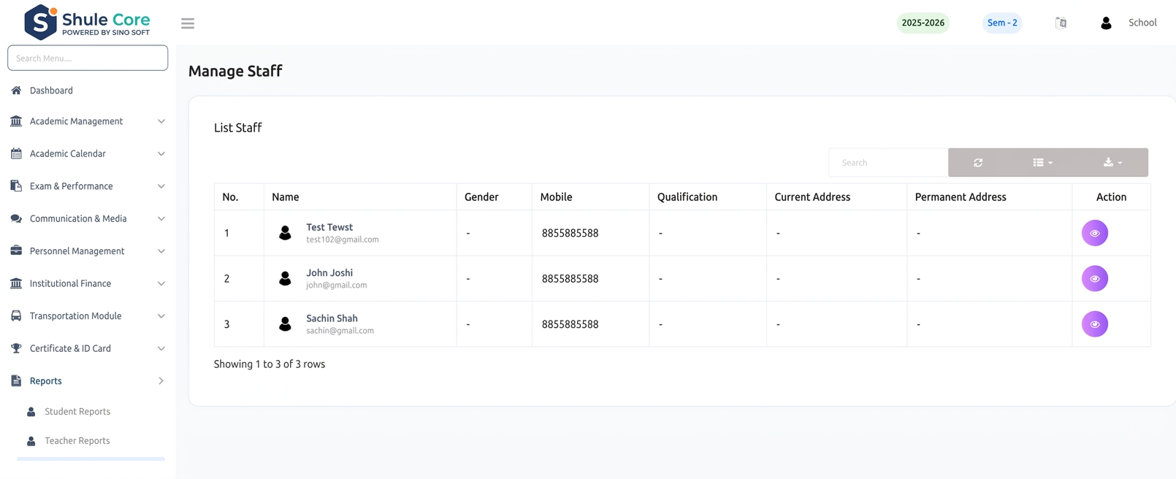Image resolution: width=1176 pixels, height=479 pixels.
Task: Refresh the staff list table
Action: click(978, 162)
